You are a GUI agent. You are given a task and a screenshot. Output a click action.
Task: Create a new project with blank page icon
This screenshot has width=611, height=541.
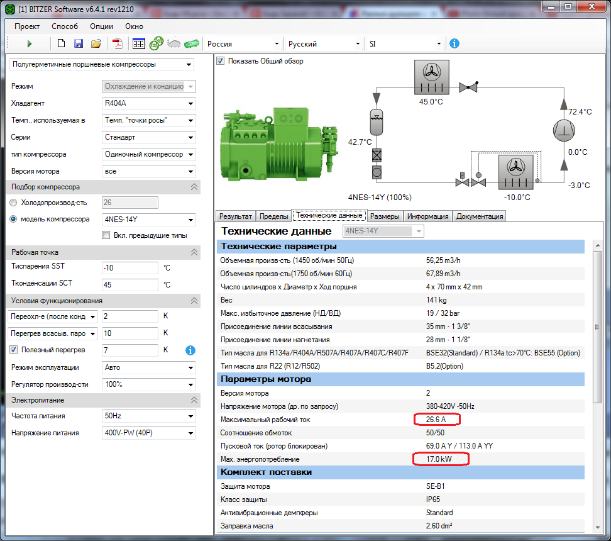61,43
